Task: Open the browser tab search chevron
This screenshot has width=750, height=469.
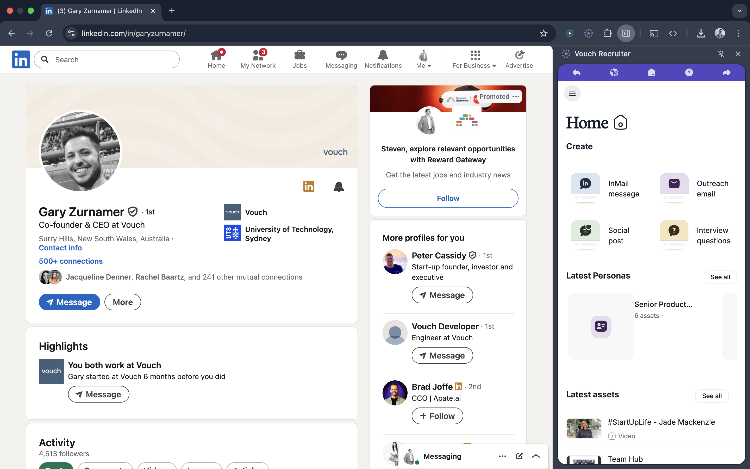Action: coord(740,11)
